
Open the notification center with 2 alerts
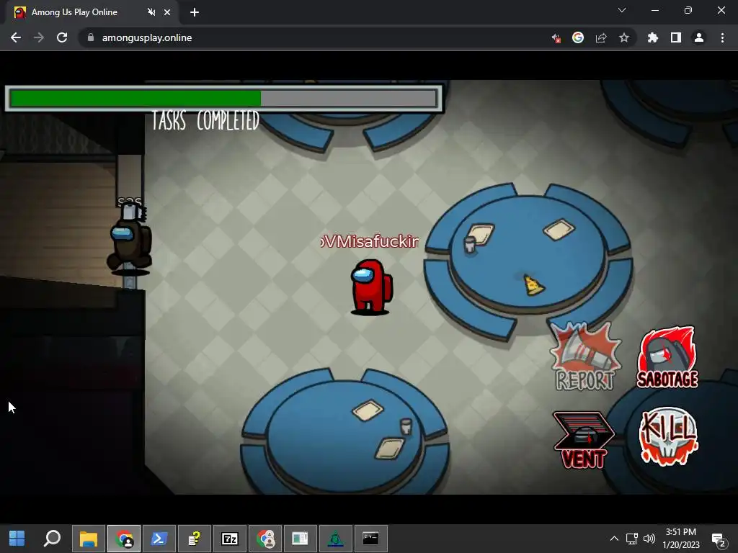719,539
